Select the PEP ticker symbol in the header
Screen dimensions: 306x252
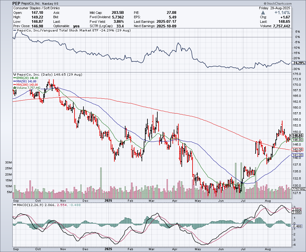[x=16, y=3]
